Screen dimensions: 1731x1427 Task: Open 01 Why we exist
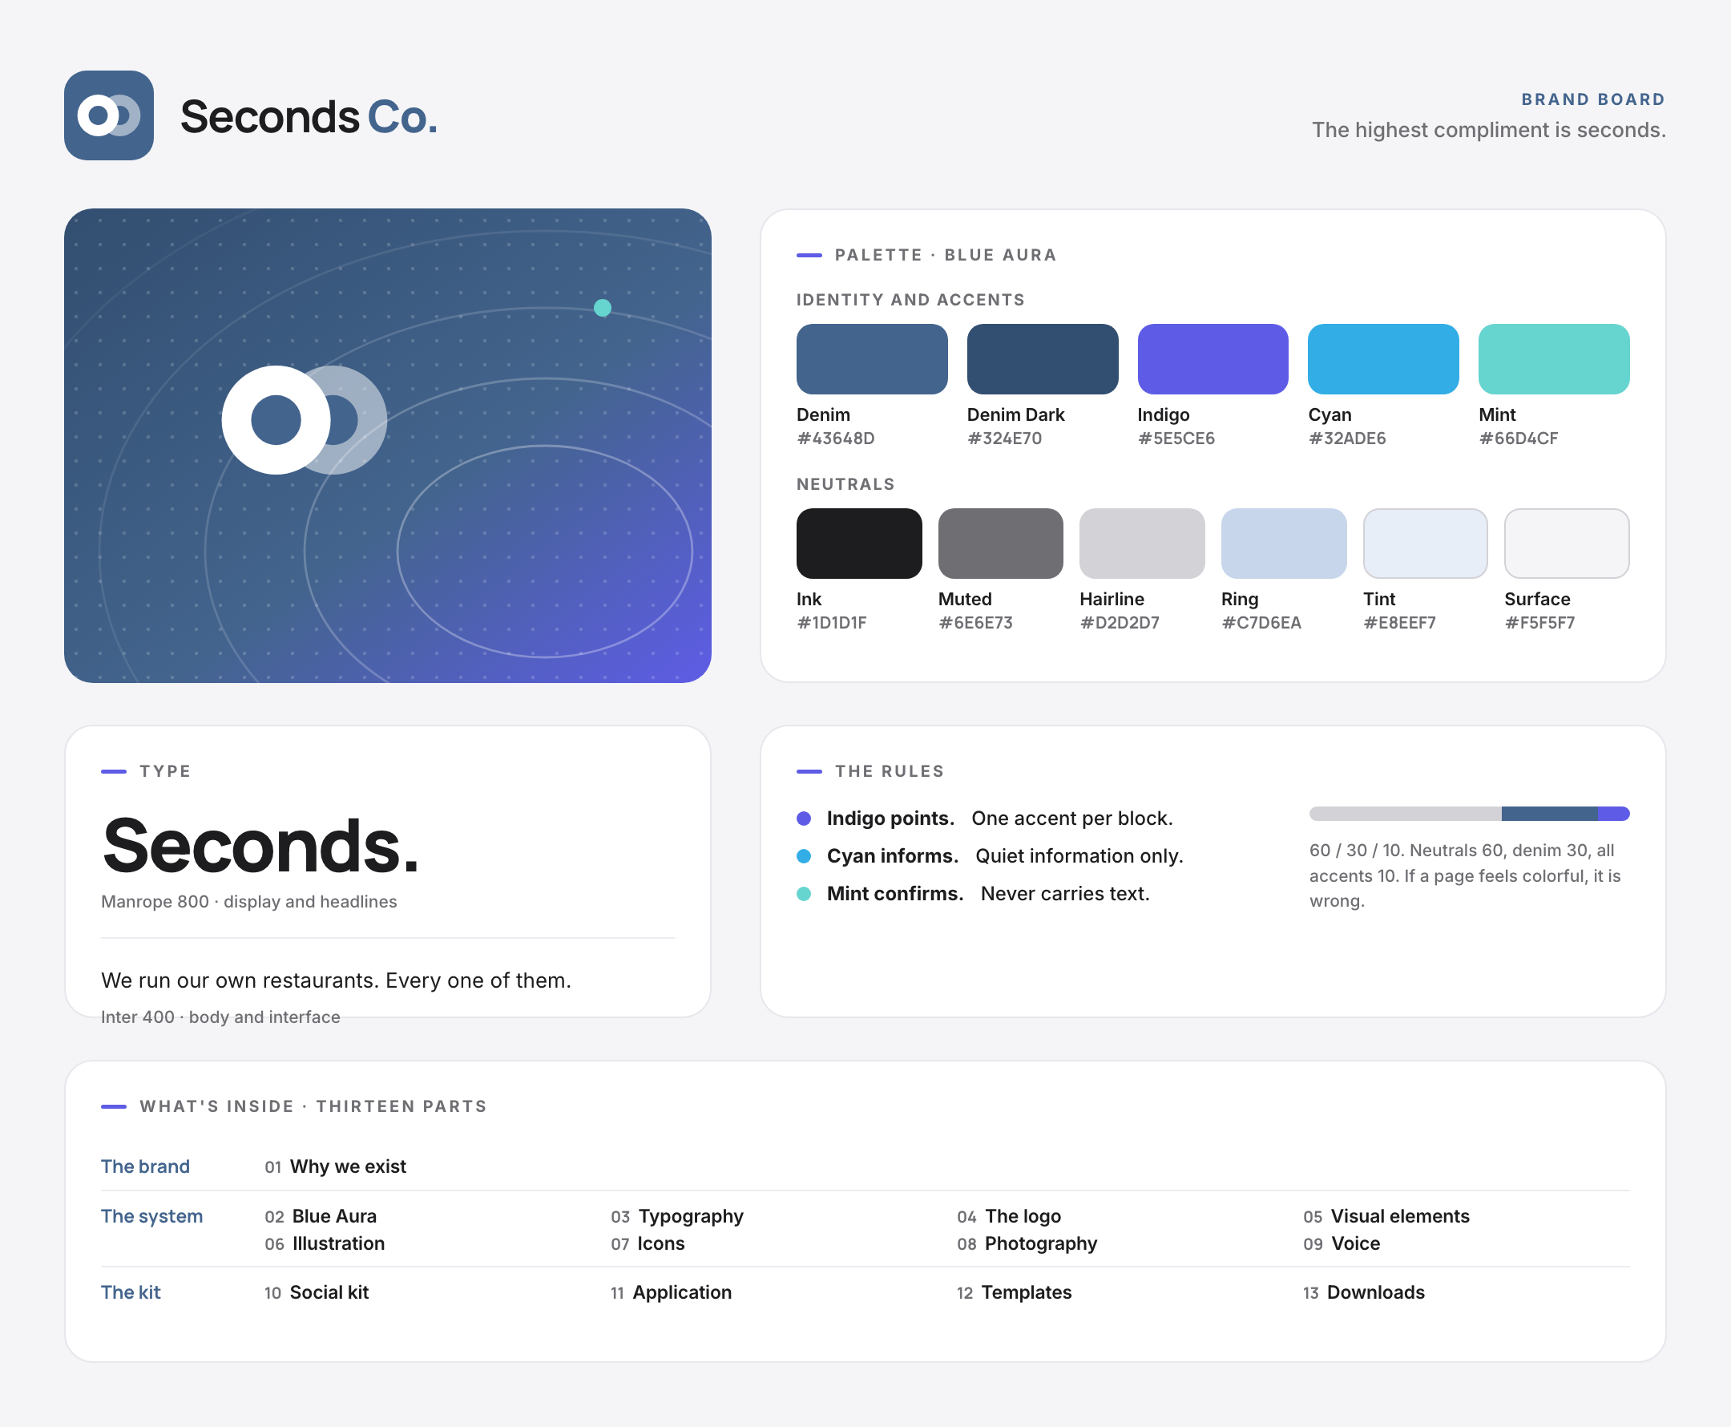tap(335, 1166)
